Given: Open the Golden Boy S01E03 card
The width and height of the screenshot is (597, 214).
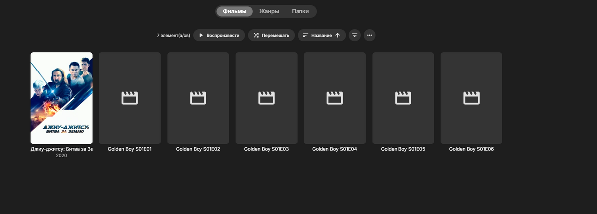Looking at the screenshot, I should [267, 98].
